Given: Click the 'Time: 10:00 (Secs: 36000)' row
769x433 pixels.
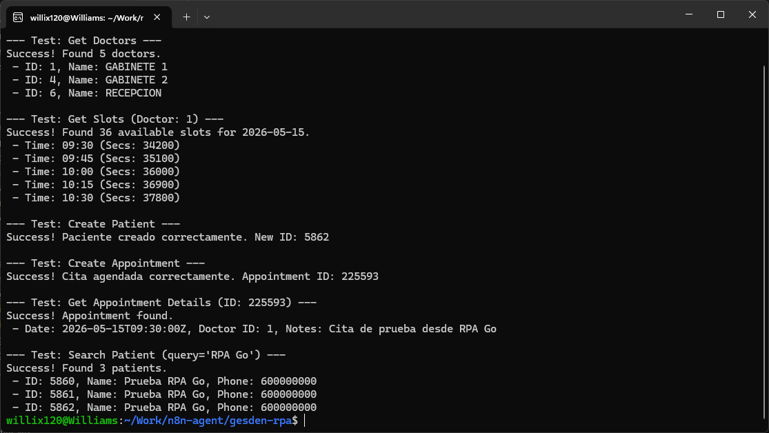Looking at the screenshot, I should tap(96, 172).
